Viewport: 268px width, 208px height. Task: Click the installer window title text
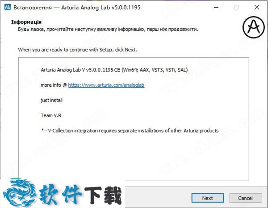[77, 8]
